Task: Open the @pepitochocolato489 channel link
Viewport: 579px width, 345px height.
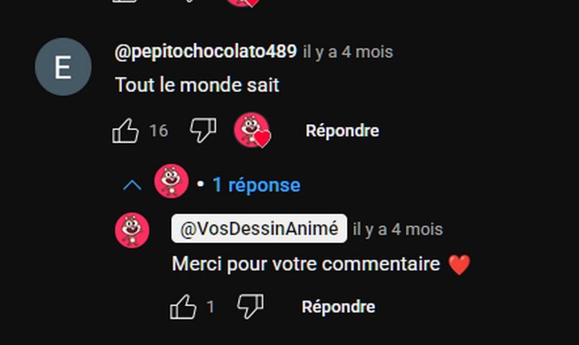Action: (206, 51)
